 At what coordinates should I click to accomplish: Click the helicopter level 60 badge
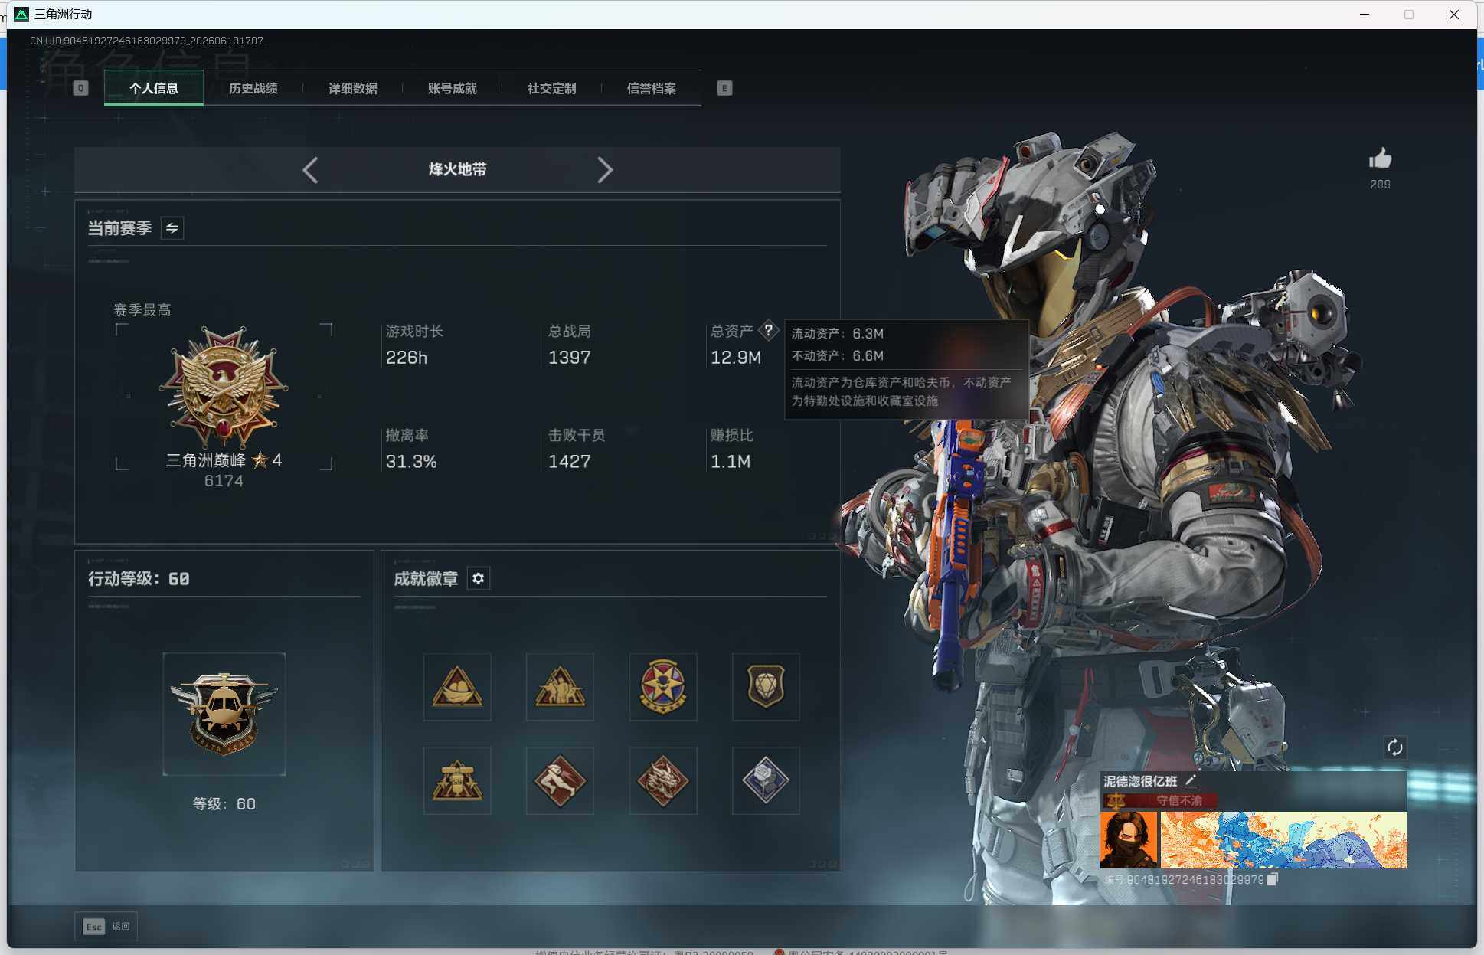pos(224,715)
